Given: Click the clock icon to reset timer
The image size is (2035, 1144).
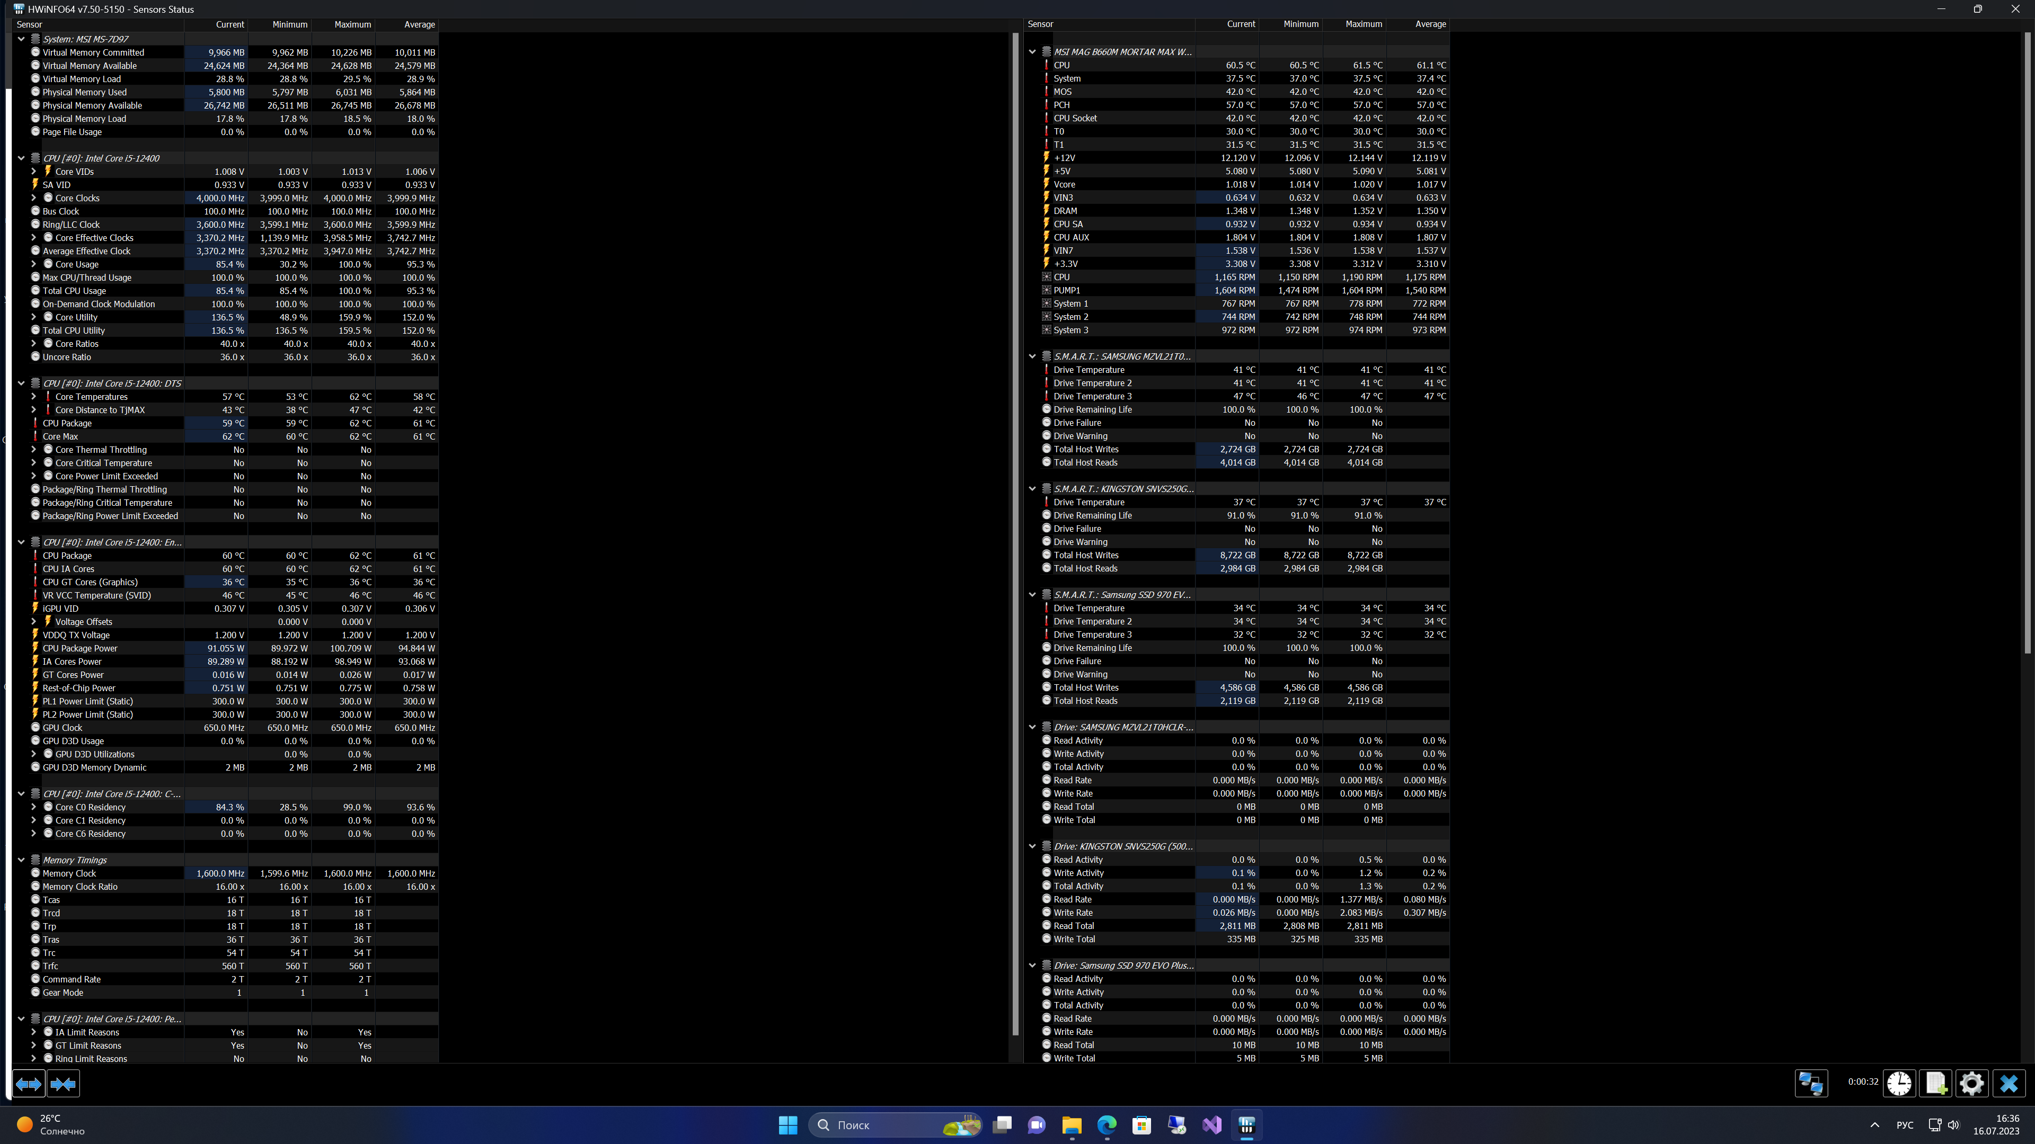Looking at the screenshot, I should click(1899, 1083).
